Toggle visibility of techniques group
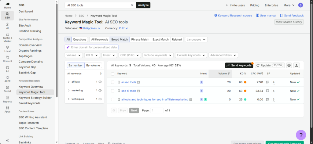 [100, 99]
